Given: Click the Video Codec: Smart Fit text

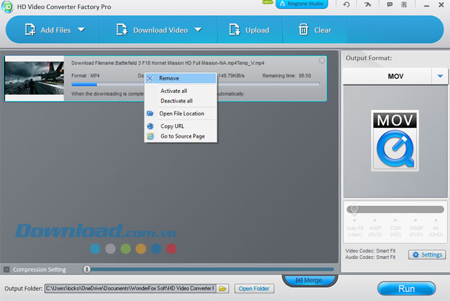Looking at the screenshot, I should [x=370, y=250].
